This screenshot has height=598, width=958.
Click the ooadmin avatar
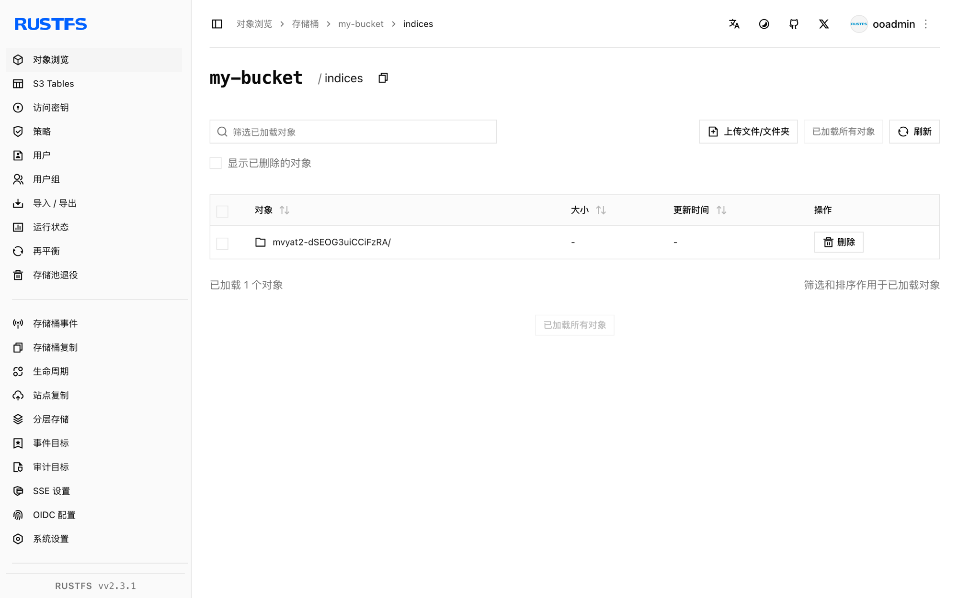point(859,24)
